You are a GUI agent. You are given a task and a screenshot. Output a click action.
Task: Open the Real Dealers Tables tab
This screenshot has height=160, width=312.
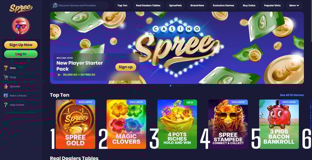click(x=148, y=5)
